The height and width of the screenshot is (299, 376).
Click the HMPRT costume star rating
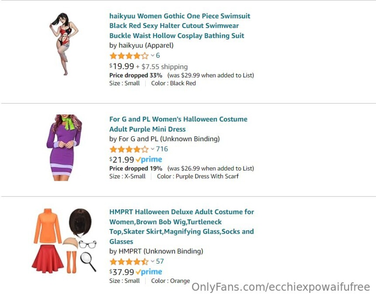[x=129, y=262]
